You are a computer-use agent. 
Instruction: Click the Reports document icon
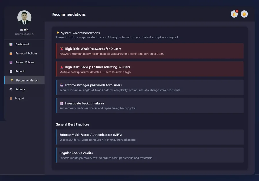point(11,71)
